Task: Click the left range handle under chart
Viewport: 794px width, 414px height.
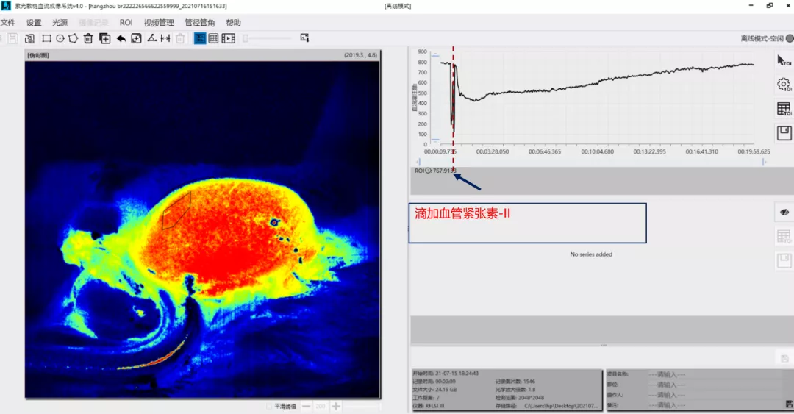Action: (x=419, y=162)
